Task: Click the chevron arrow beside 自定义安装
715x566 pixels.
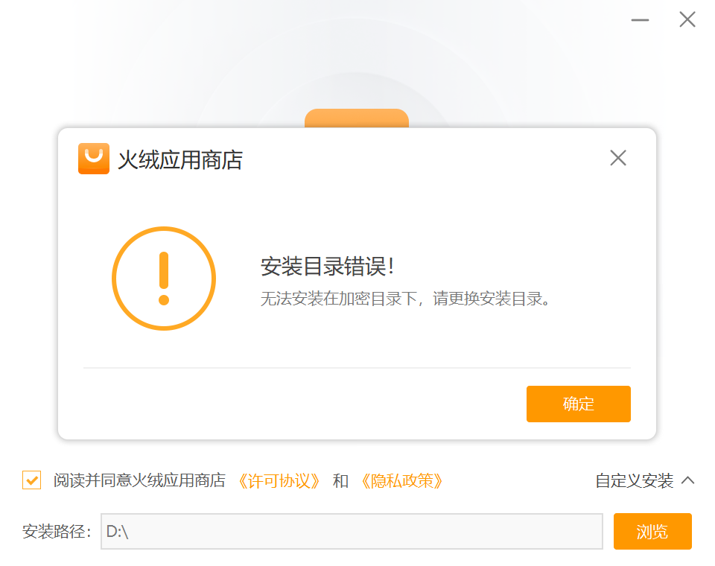Action: tap(688, 480)
